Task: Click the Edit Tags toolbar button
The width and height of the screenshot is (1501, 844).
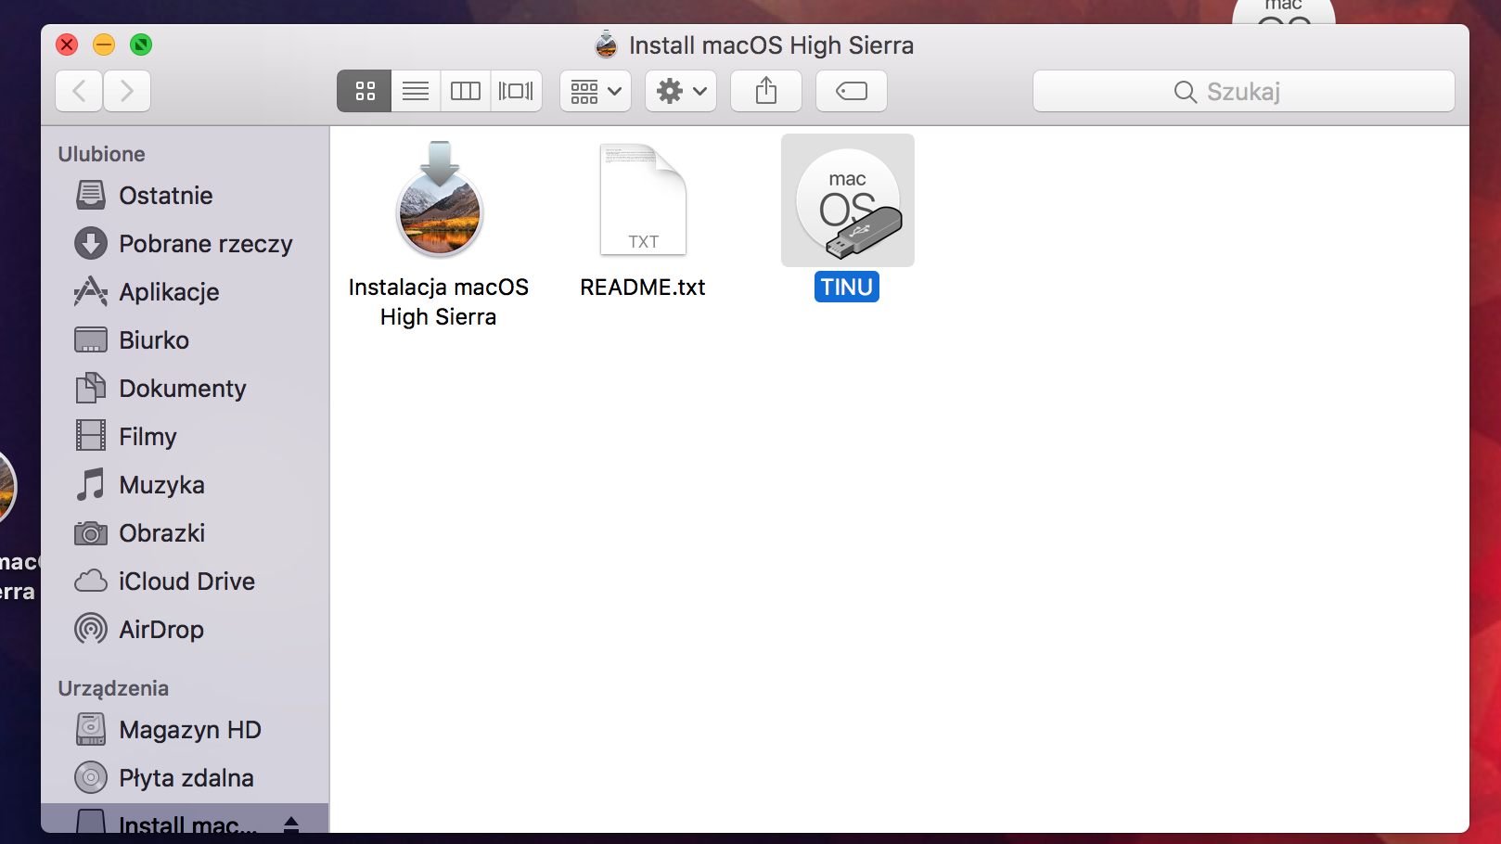Action: coord(852,91)
